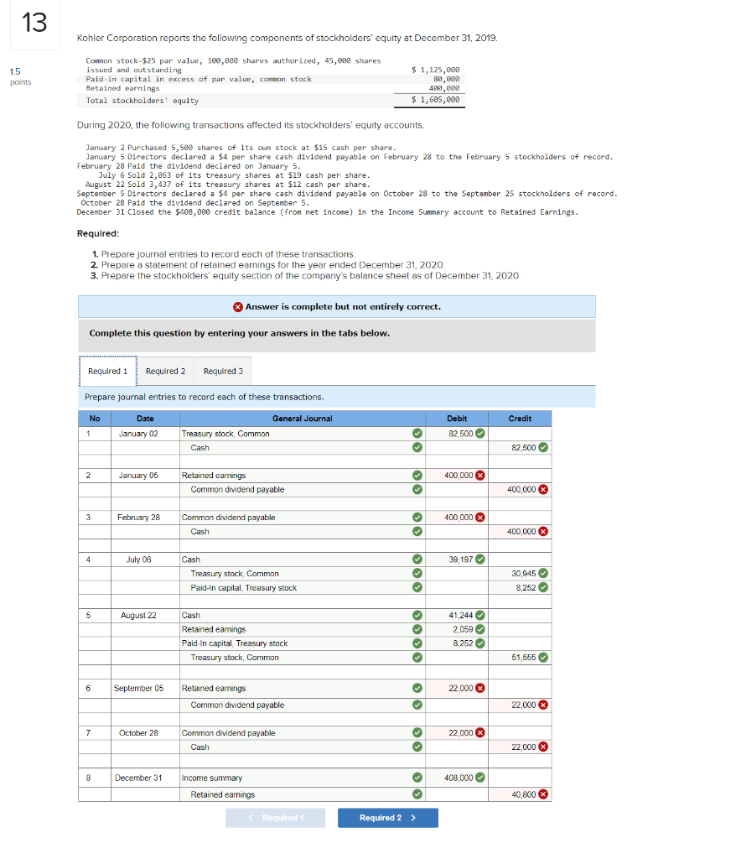Click green check beside Income summary account
Viewport: 736px width, 859px height.
click(417, 778)
